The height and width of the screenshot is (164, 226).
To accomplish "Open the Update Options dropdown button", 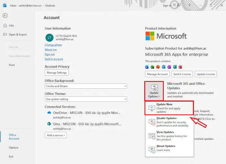I will pos(154,91).
